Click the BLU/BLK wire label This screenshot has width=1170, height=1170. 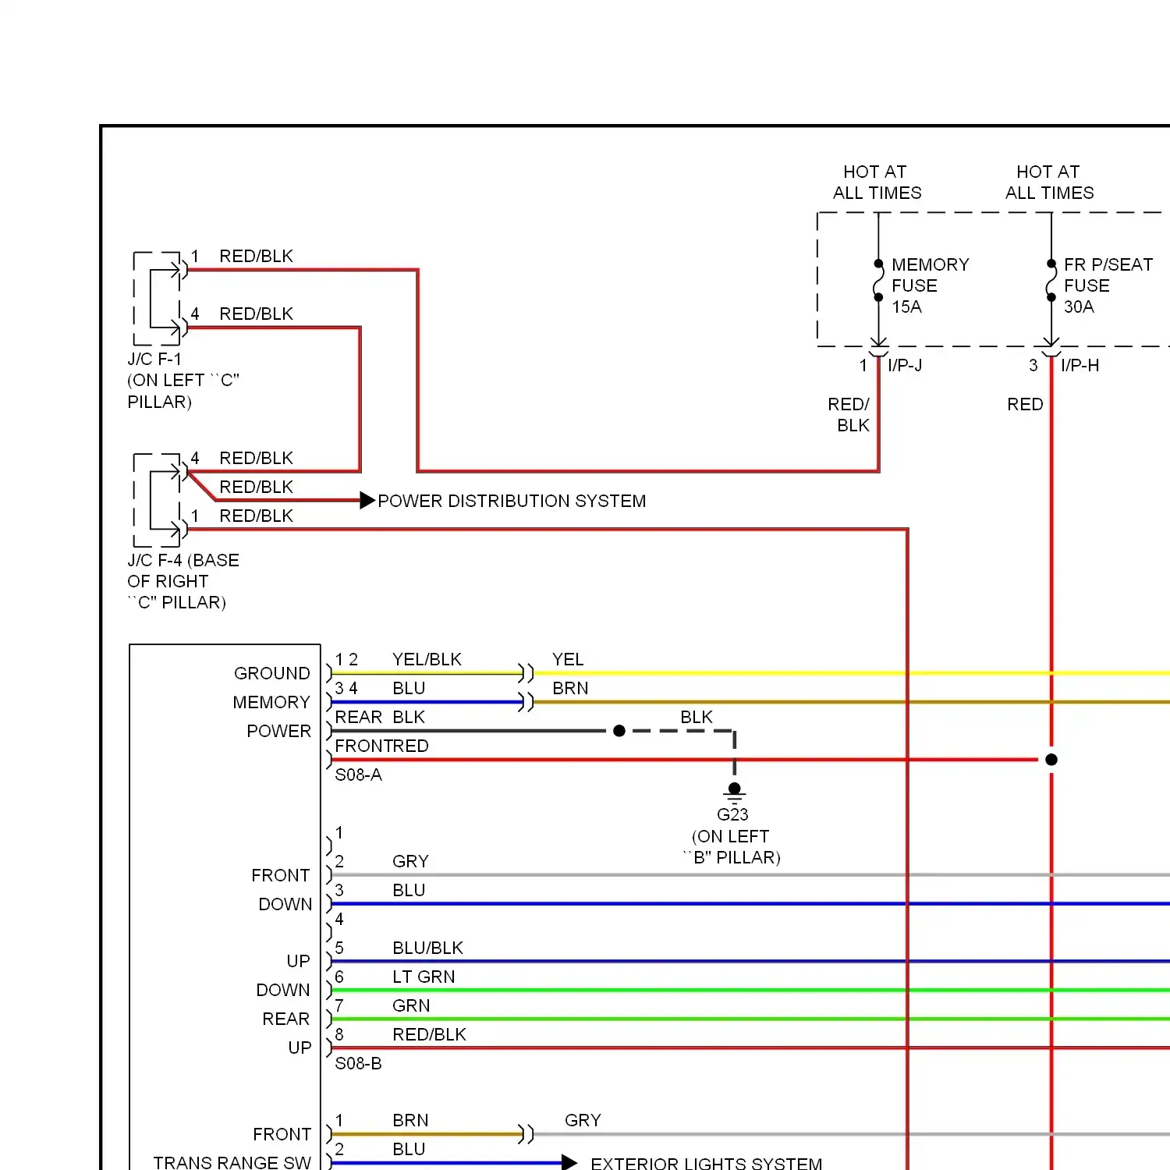point(427,948)
